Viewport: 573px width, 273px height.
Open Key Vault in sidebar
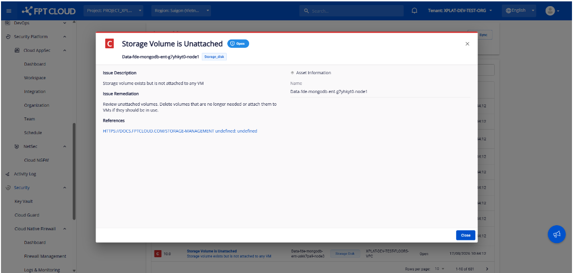[23, 201]
